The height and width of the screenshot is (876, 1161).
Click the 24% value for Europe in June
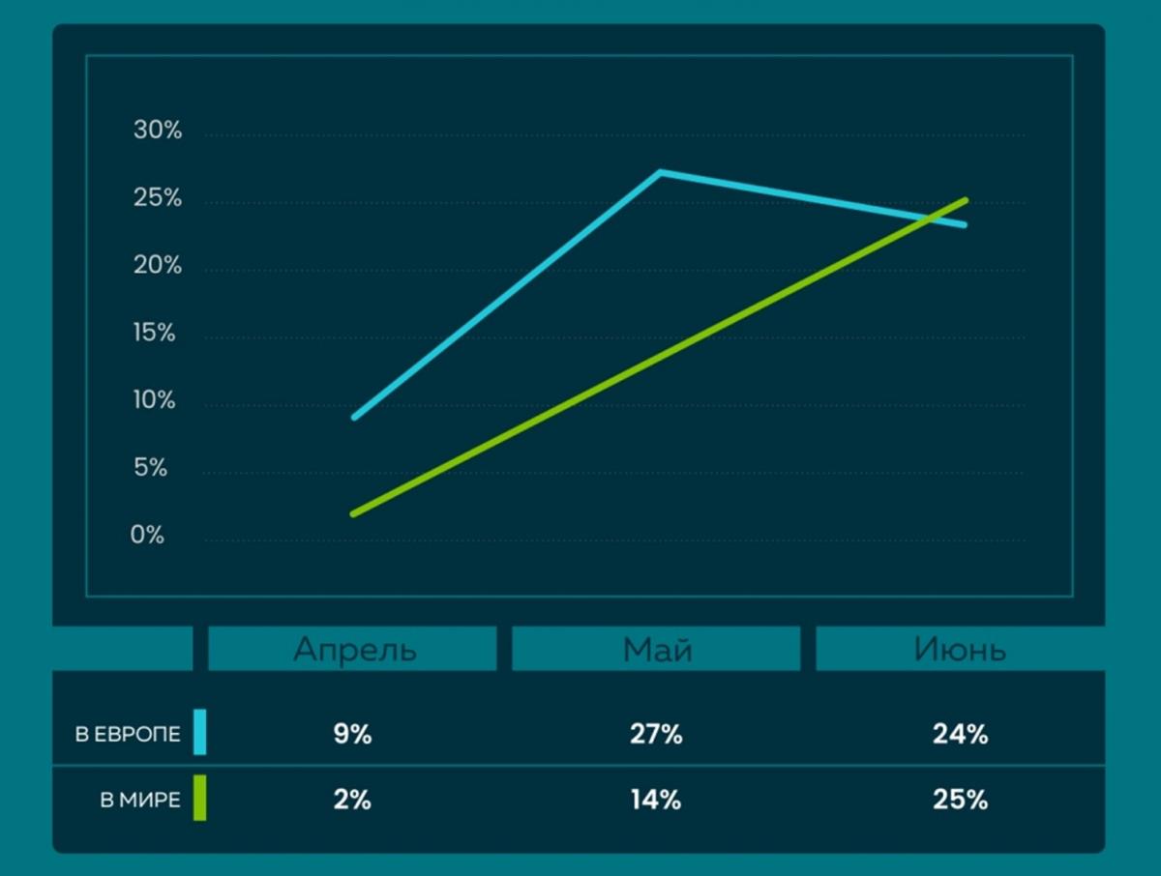pos(960,734)
